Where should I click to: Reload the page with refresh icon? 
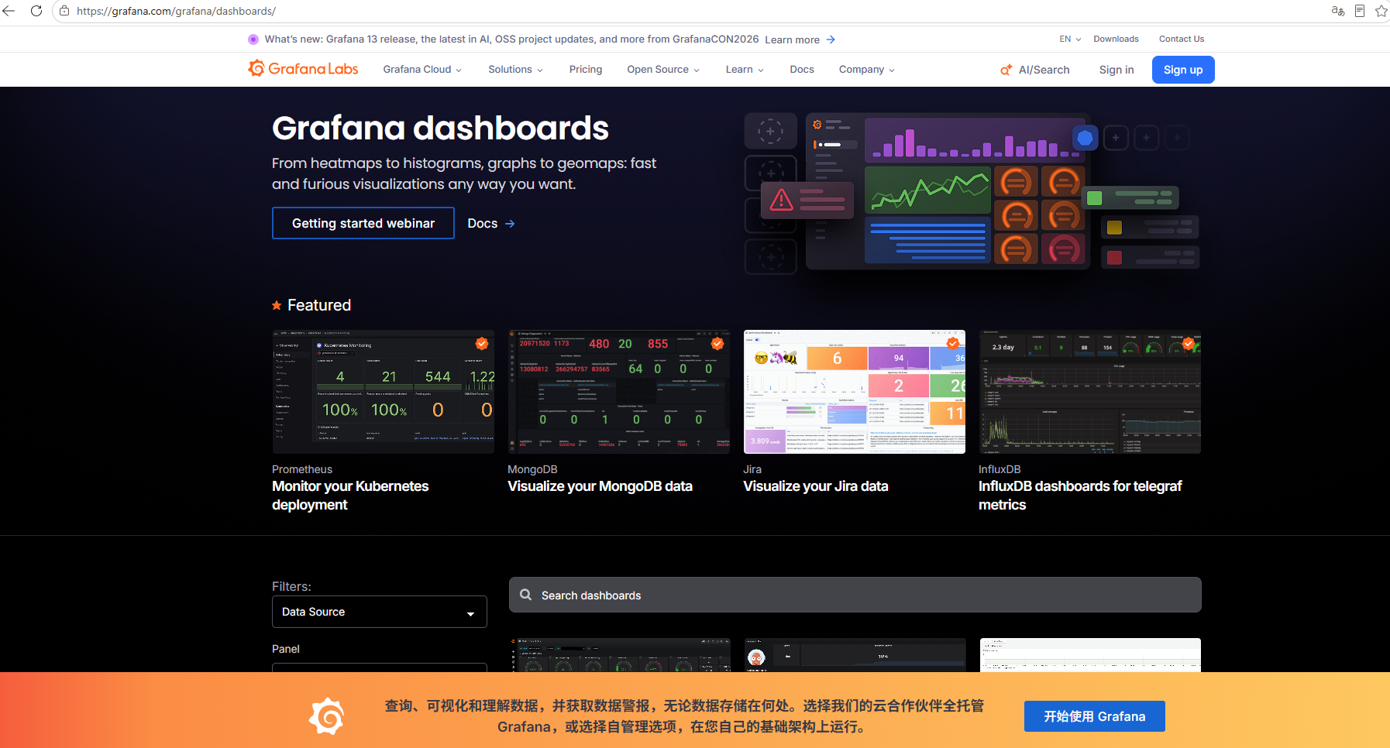[36, 11]
